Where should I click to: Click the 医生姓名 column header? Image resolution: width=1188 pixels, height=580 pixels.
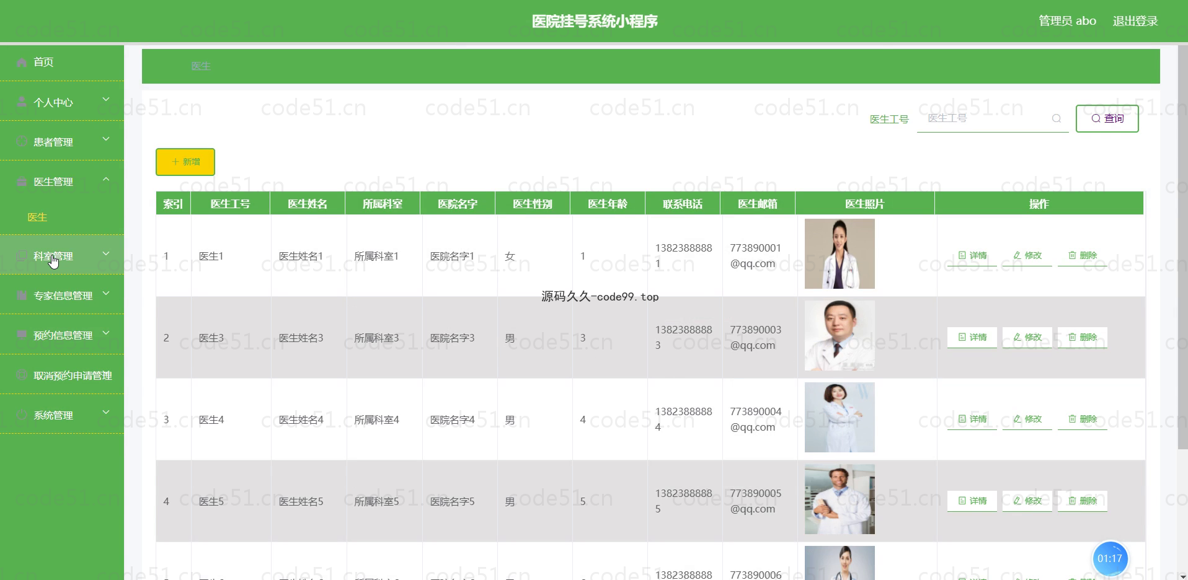pos(308,204)
